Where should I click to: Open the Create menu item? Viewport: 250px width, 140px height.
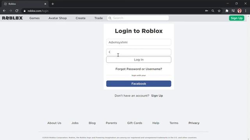pyautogui.click(x=80, y=18)
